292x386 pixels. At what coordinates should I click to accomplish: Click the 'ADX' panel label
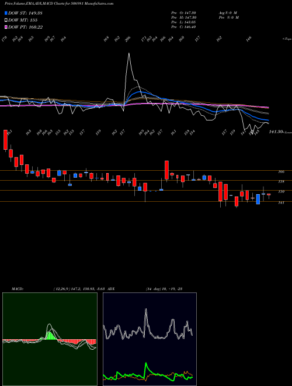pyautogui.click(x=111, y=288)
